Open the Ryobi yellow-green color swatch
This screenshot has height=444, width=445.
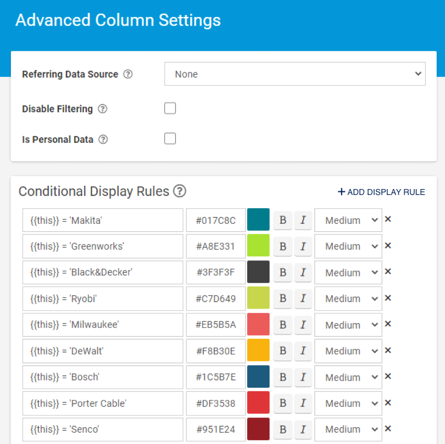pyautogui.click(x=258, y=298)
